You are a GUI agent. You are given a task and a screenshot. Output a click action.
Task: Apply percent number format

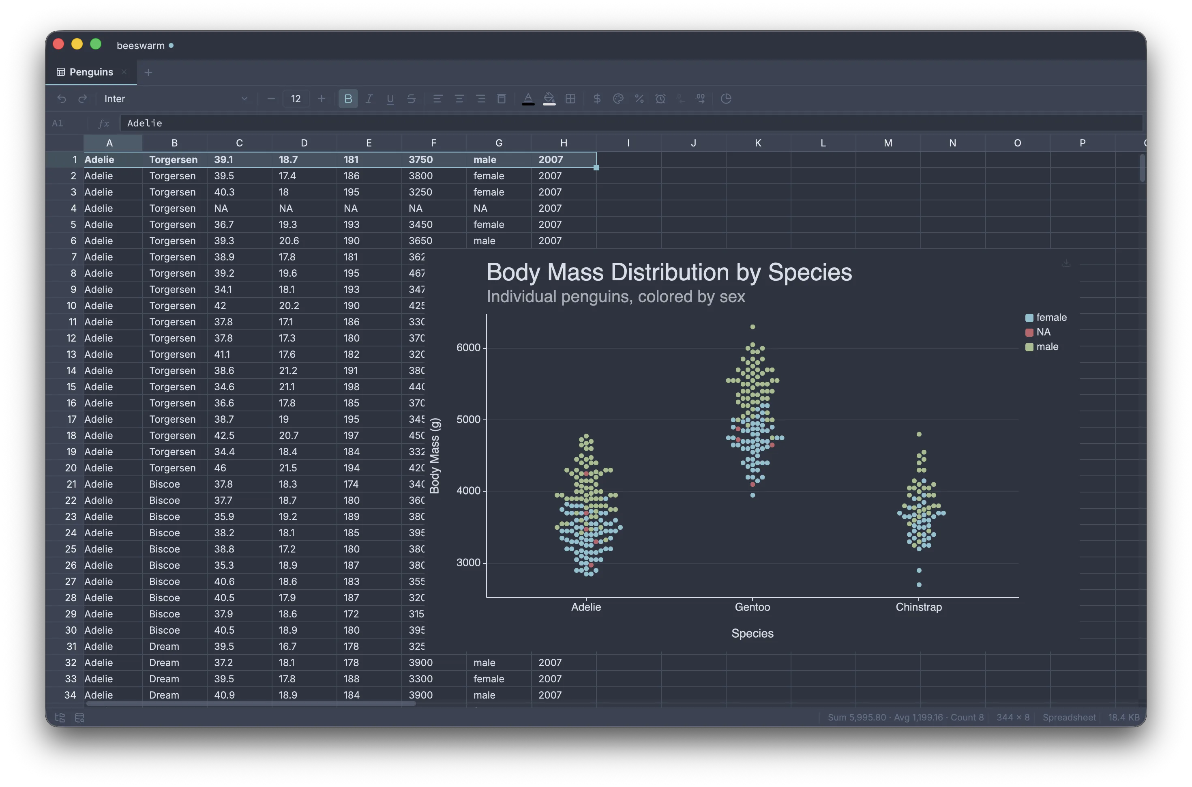click(639, 99)
